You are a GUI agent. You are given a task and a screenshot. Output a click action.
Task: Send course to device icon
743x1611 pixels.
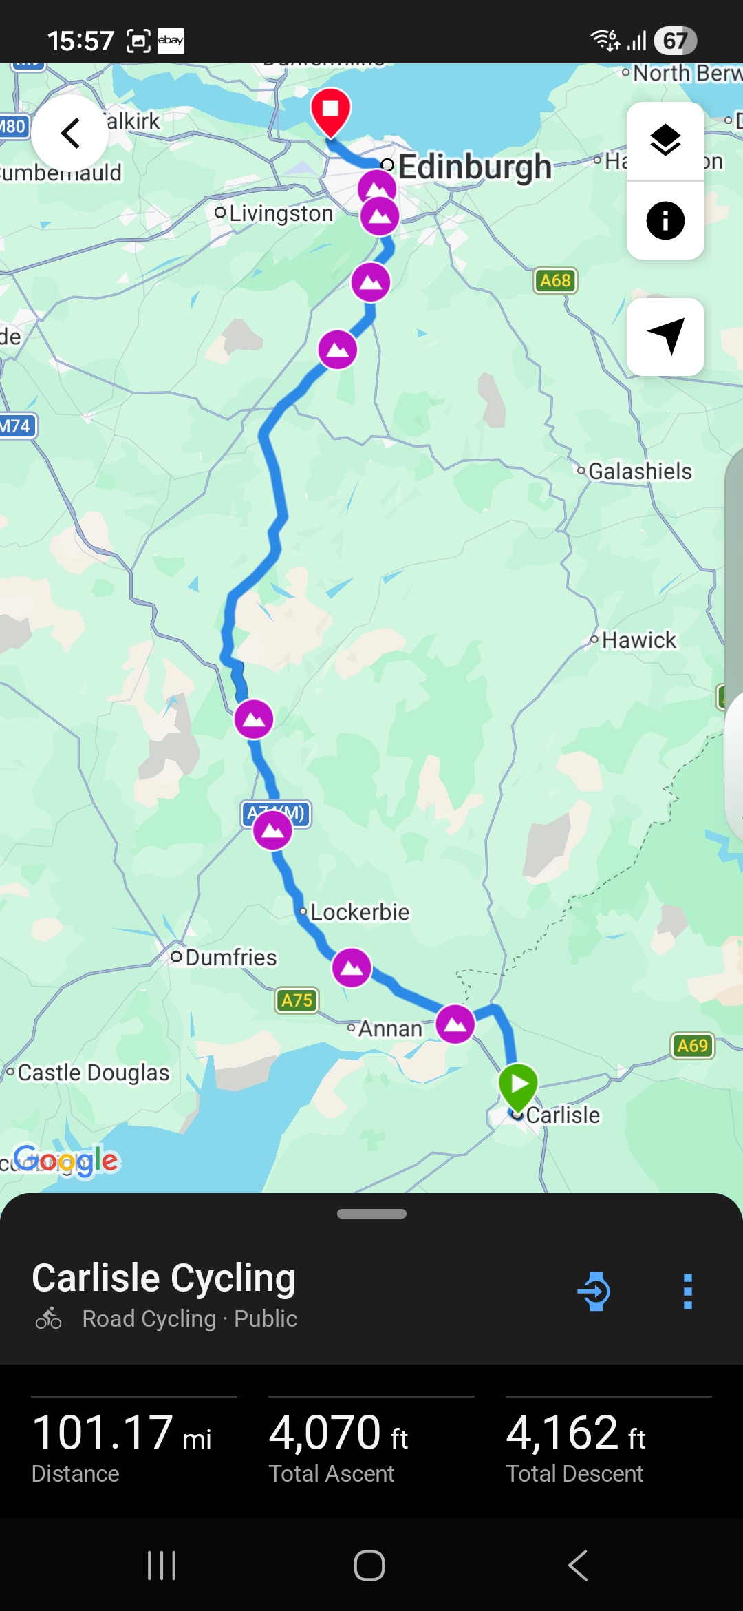click(594, 1291)
